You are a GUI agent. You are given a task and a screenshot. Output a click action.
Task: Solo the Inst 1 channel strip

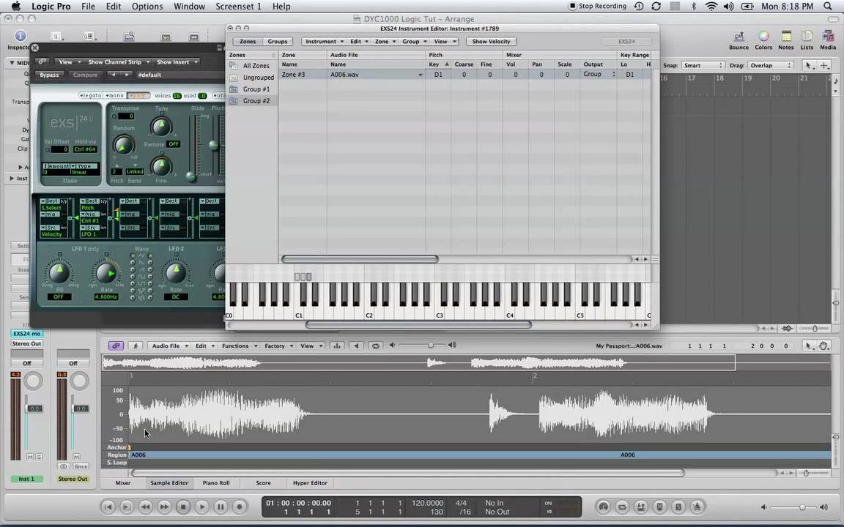coord(39,457)
